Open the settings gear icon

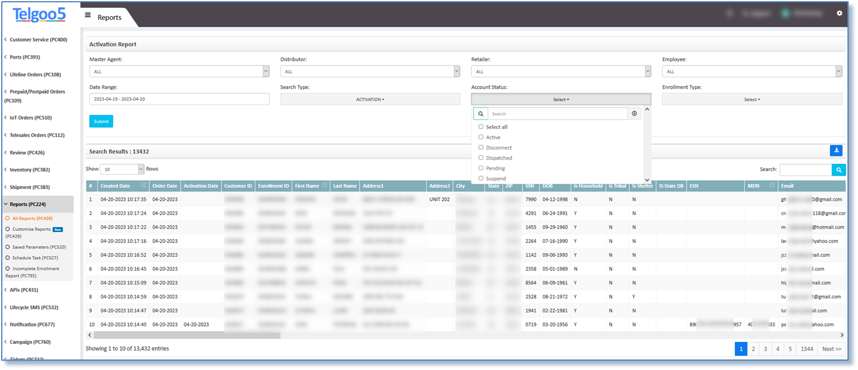pos(839,13)
